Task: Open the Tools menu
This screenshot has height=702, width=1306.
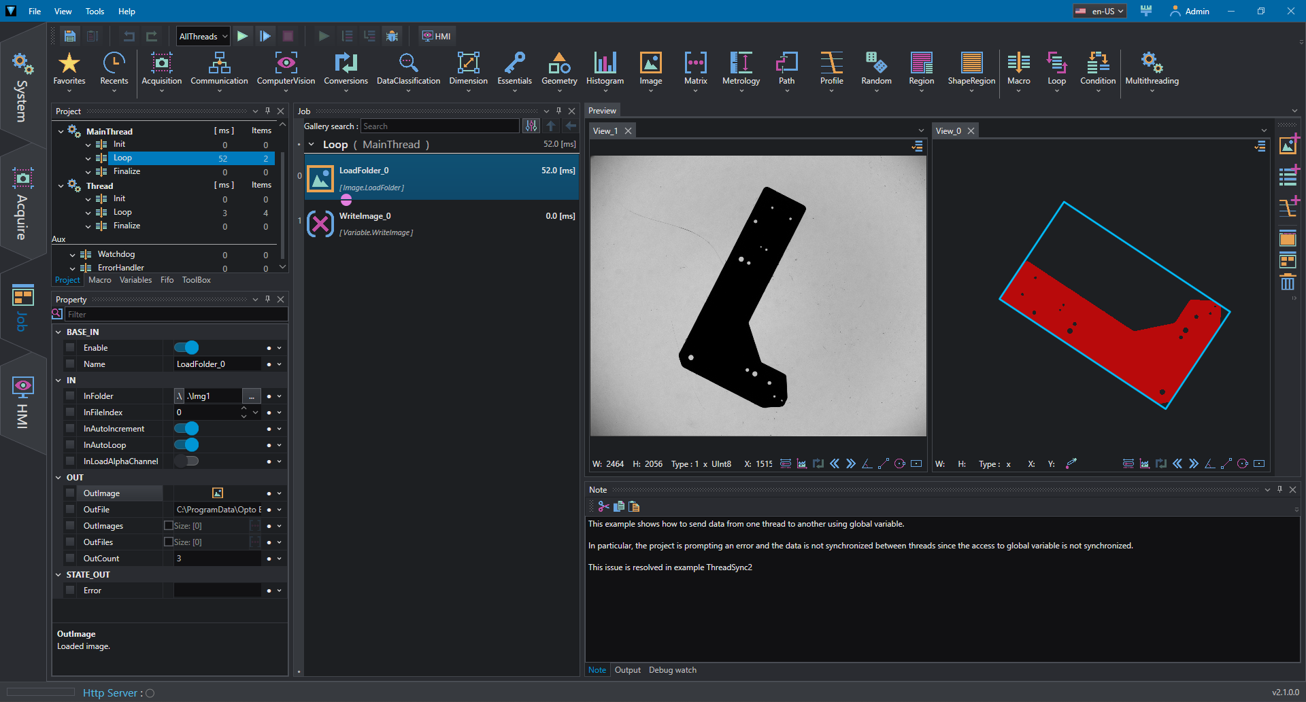Action: click(x=95, y=11)
